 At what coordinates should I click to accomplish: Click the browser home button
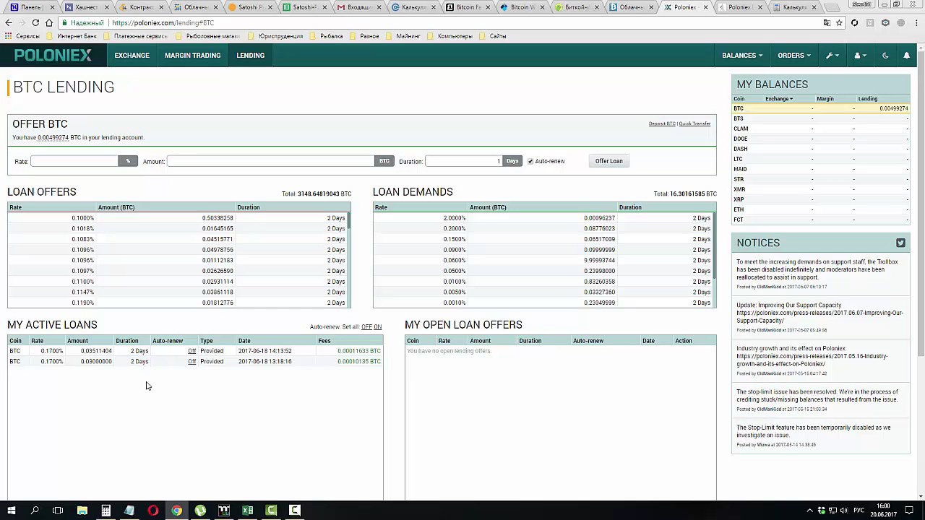coord(49,22)
